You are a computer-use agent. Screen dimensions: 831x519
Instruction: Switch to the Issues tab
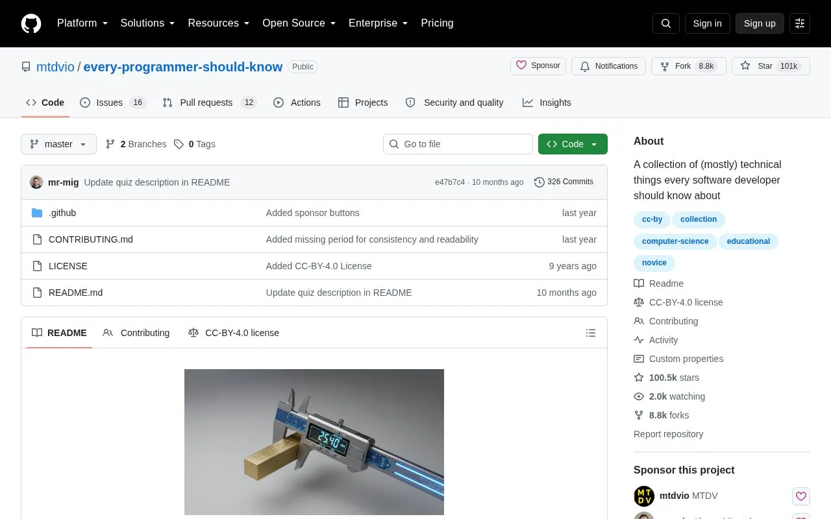click(x=113, y=103)
